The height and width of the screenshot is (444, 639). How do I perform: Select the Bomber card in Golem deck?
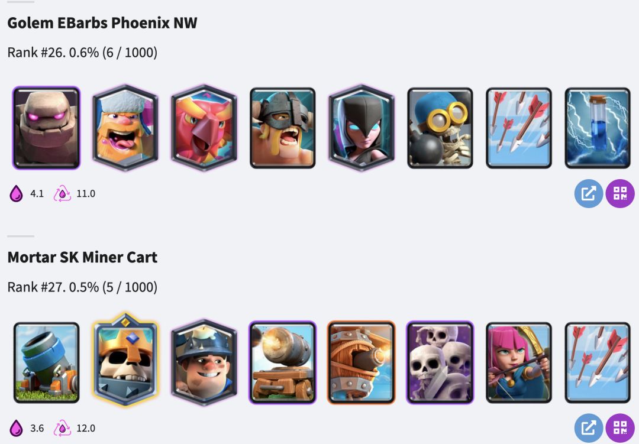(x=440, y=128)
